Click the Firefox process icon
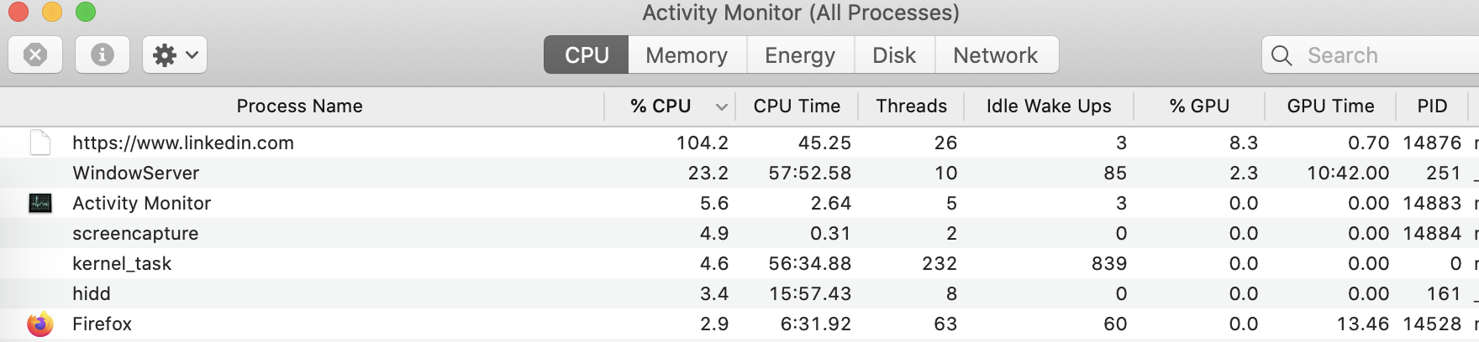The width and height of the screenshot is (1479, 342). 40,324
